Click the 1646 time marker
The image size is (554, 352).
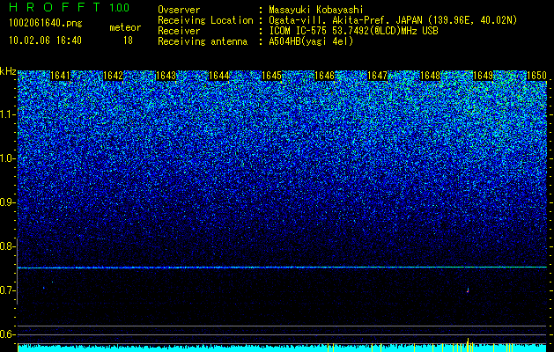click(325, 76)
